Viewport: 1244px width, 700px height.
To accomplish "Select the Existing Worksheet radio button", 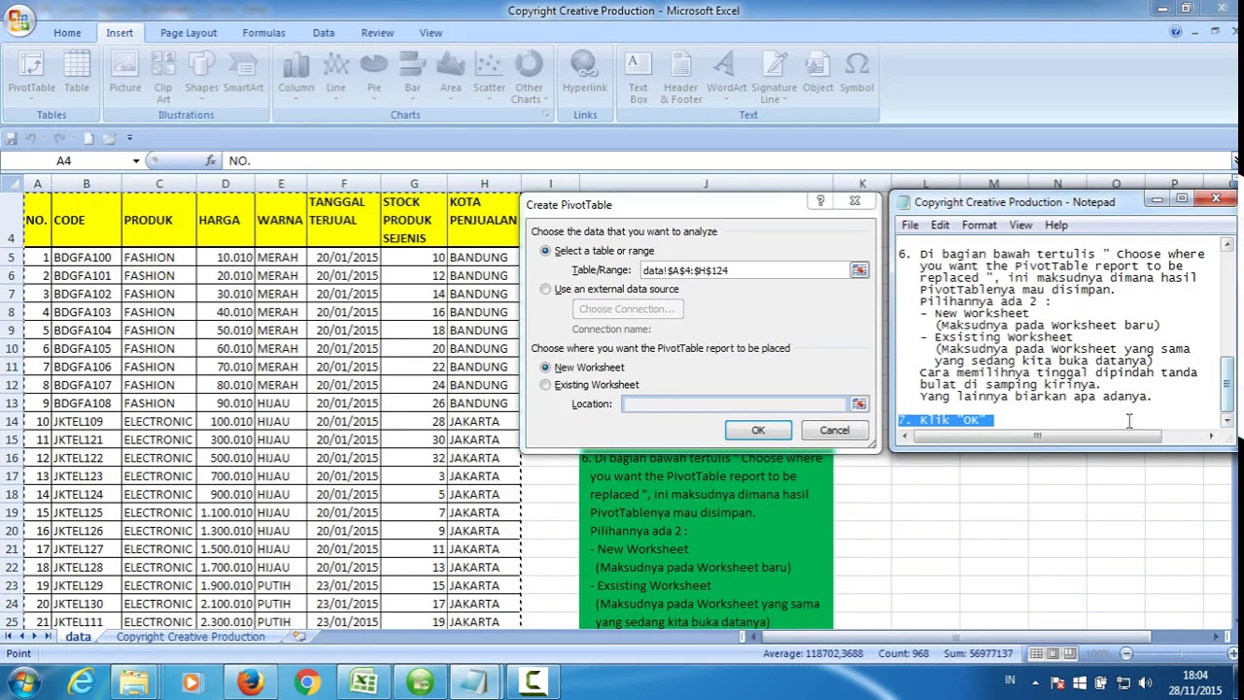I will coord(545,385).
